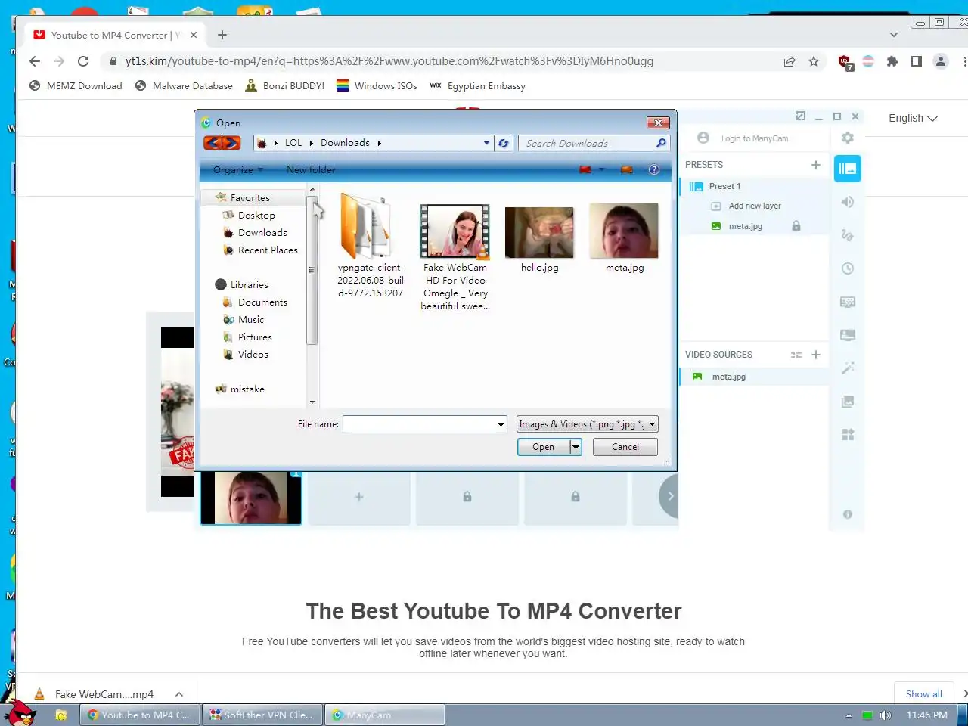The image size is (968, 726).
Task: Open ManyCam chroma key panel icon
Action: (848, 302)
